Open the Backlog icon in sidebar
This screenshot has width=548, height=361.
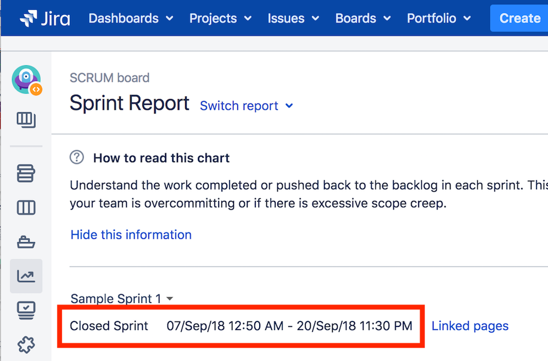pyautogui.click(x=26, y=173)
